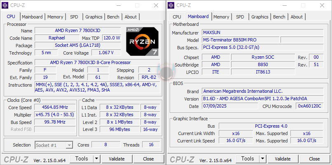Click the 1.067 V core voltage value
The height and width of the screenshot is (165, 332).
tap(106, 53)
